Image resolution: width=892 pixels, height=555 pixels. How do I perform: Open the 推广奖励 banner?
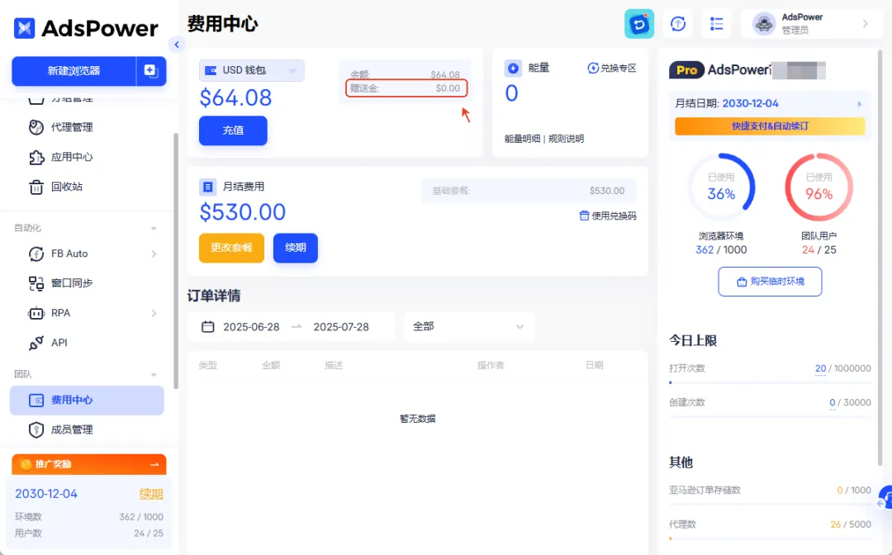coord(88,464)
